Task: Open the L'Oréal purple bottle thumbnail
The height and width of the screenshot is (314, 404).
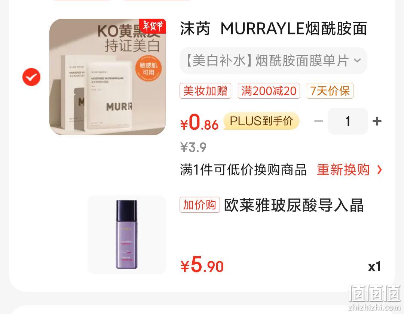Action: 127,235
